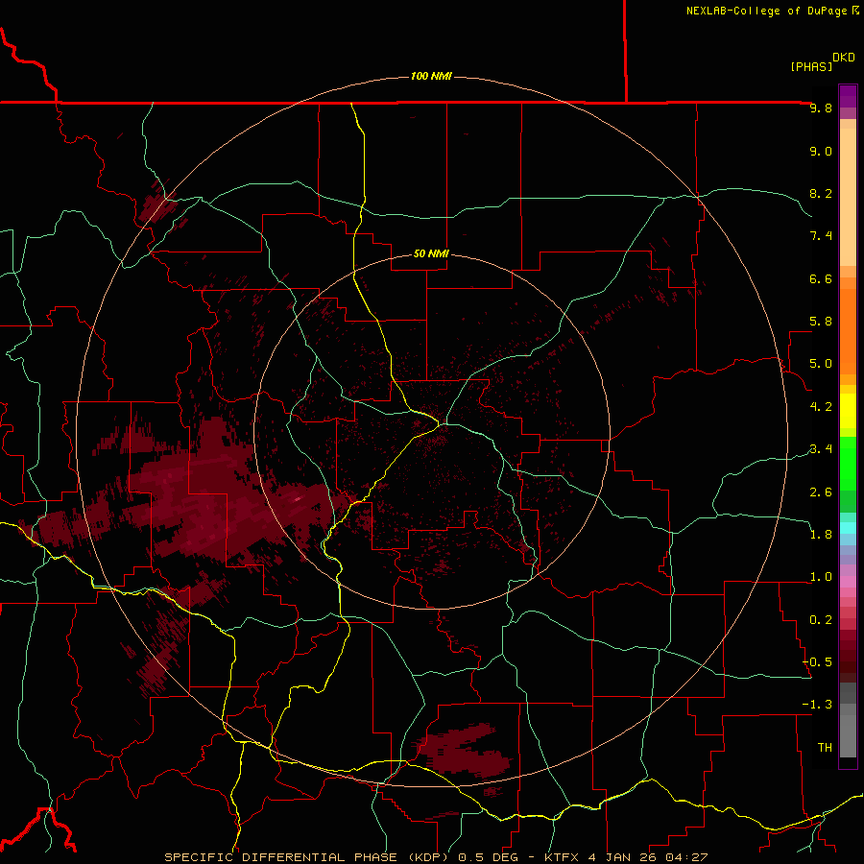Screen dimensions: 864x864
Task: Pick the yellow segment of the color bar
Action: tap(848, 411)
